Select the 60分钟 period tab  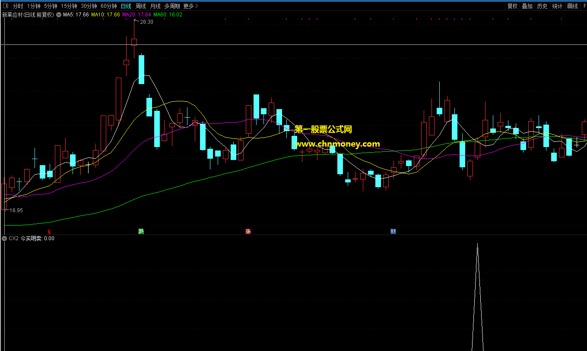(109, 6)
